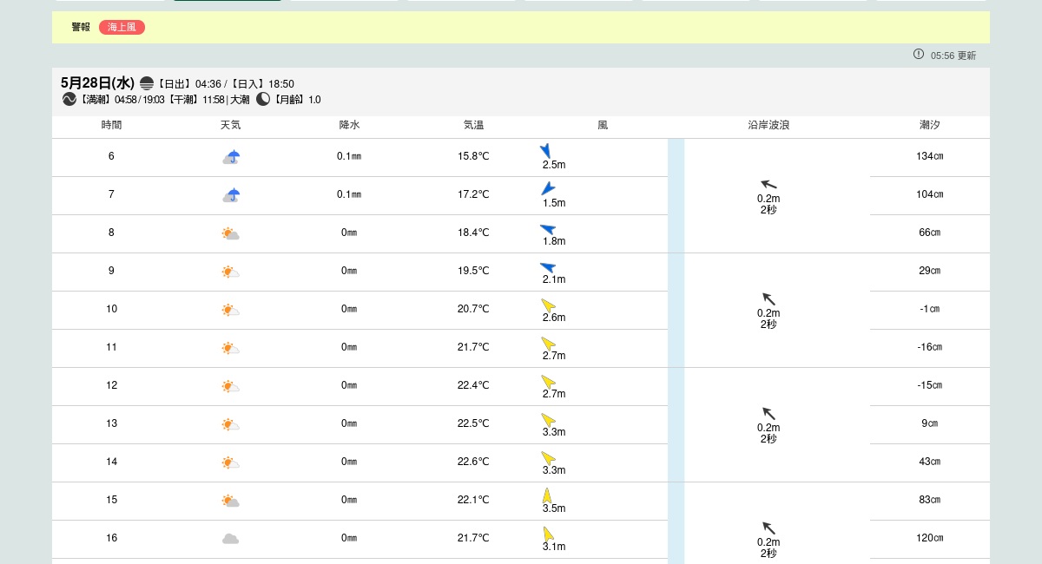1042x564 pixels.
Task: Click the cloudy weather icon at hour 16
Action: [230, 538]
